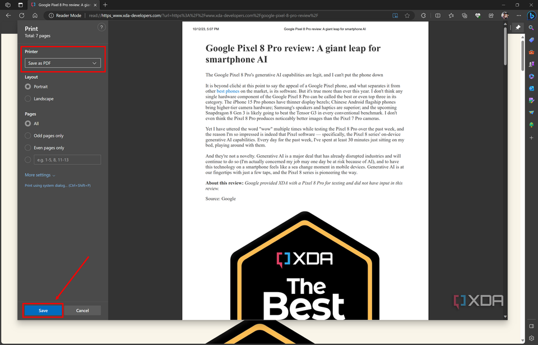The image size is (538, 345).
Task: Open Collections icon
Action: (x=465, y=16)
